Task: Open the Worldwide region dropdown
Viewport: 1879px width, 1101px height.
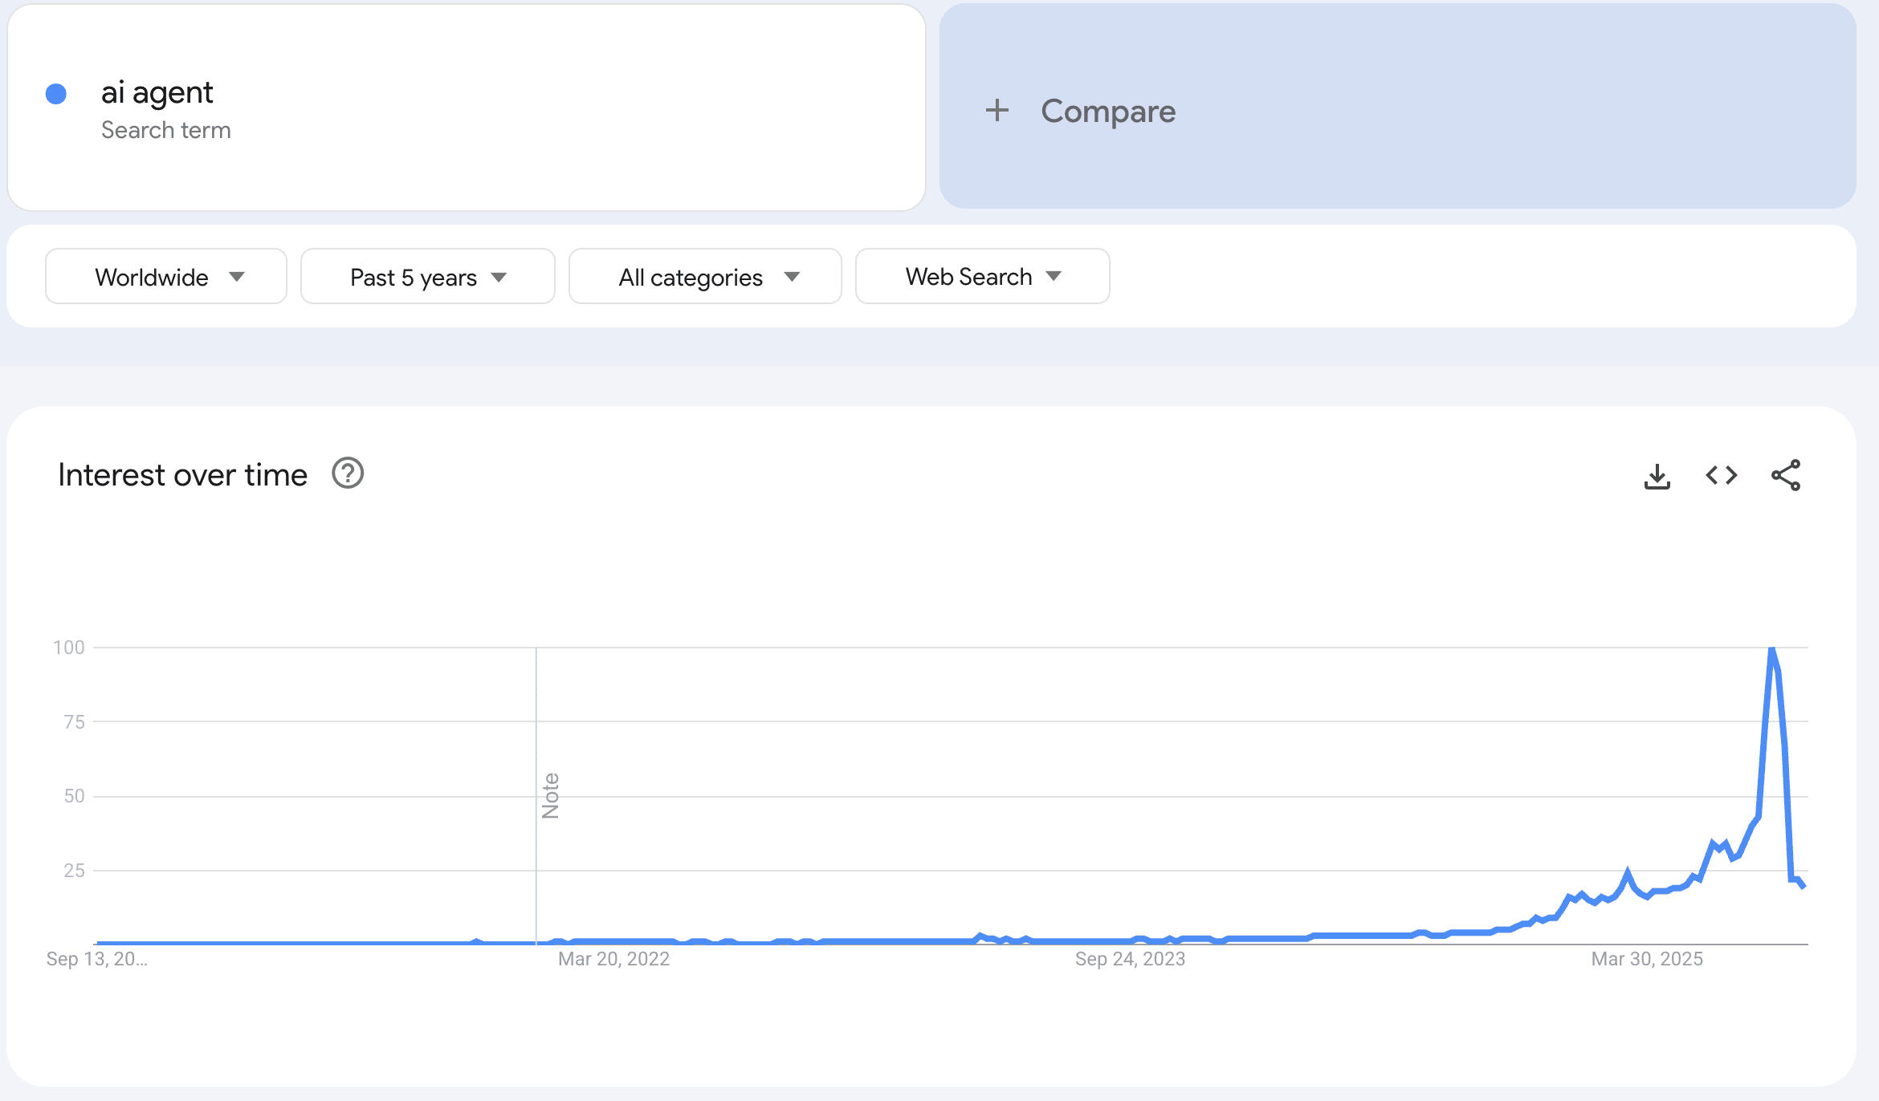Action: coord(166,276)
